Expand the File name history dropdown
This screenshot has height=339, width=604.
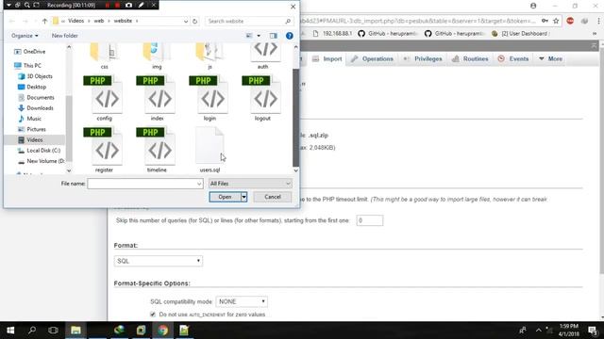199,184
